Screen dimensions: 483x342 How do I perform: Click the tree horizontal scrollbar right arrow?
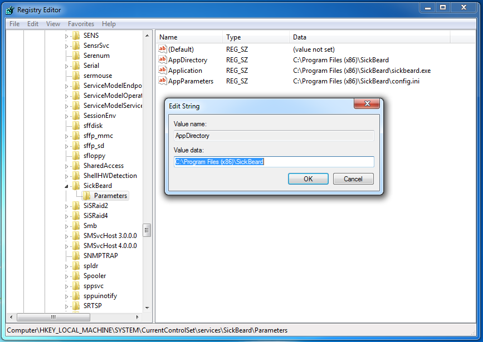138,317
